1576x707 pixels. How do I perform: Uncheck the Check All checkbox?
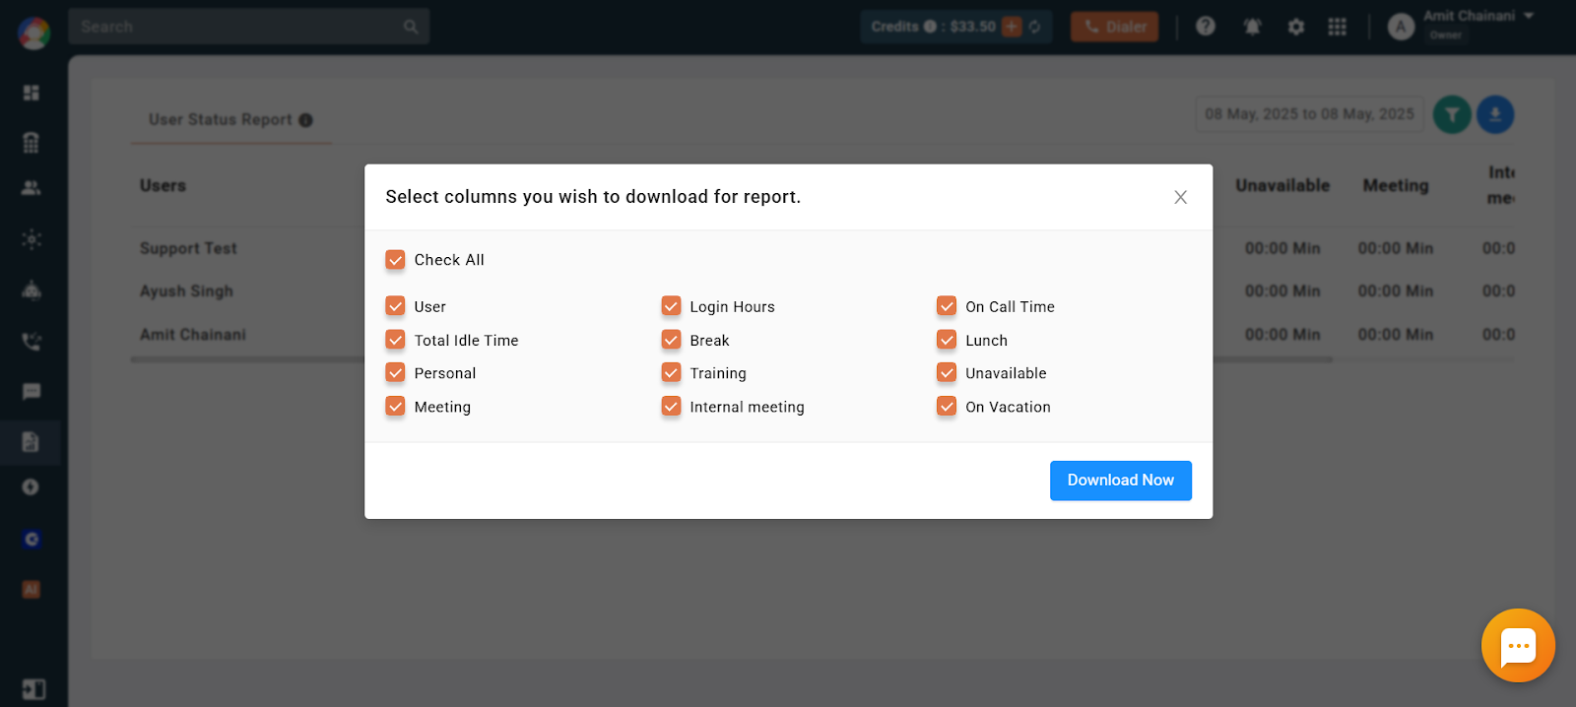[395, 260]
